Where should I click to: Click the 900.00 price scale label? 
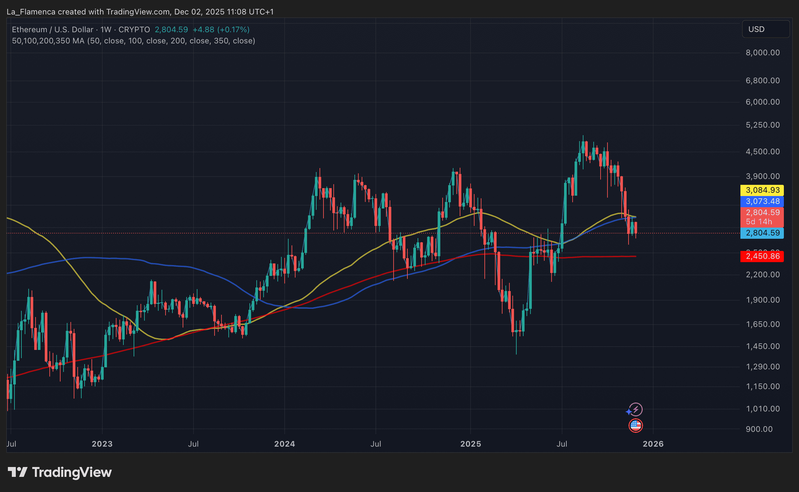(x=759, y=429)
